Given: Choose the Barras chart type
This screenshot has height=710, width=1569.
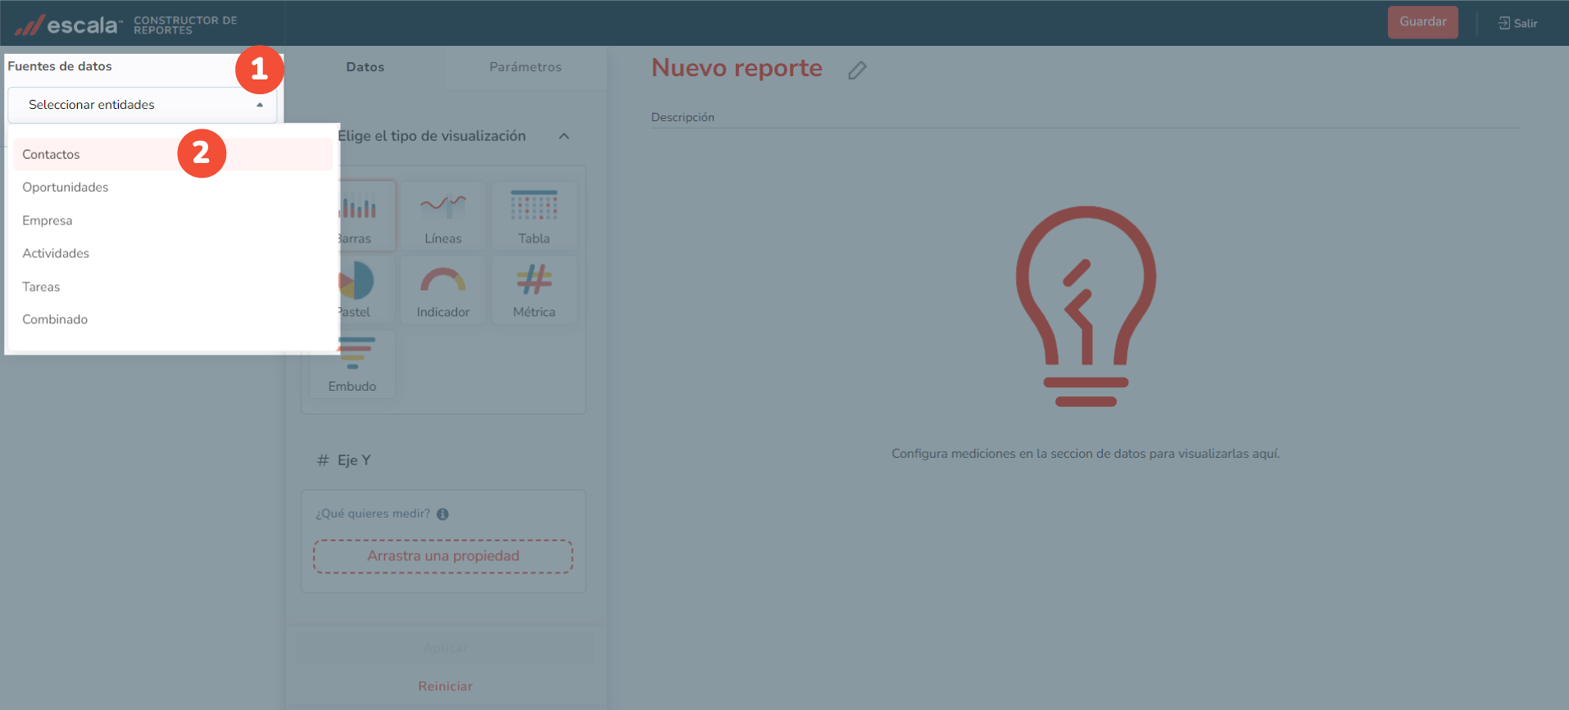Looking at the screenshot, I should click(x=366, y=215).
